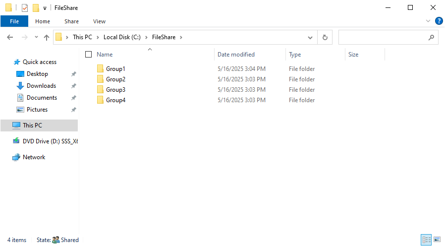Click the Properties quick access toolbar icon
Image resolution: width=445 pixels, height=246 pixels.
click(x=25, y=8)
